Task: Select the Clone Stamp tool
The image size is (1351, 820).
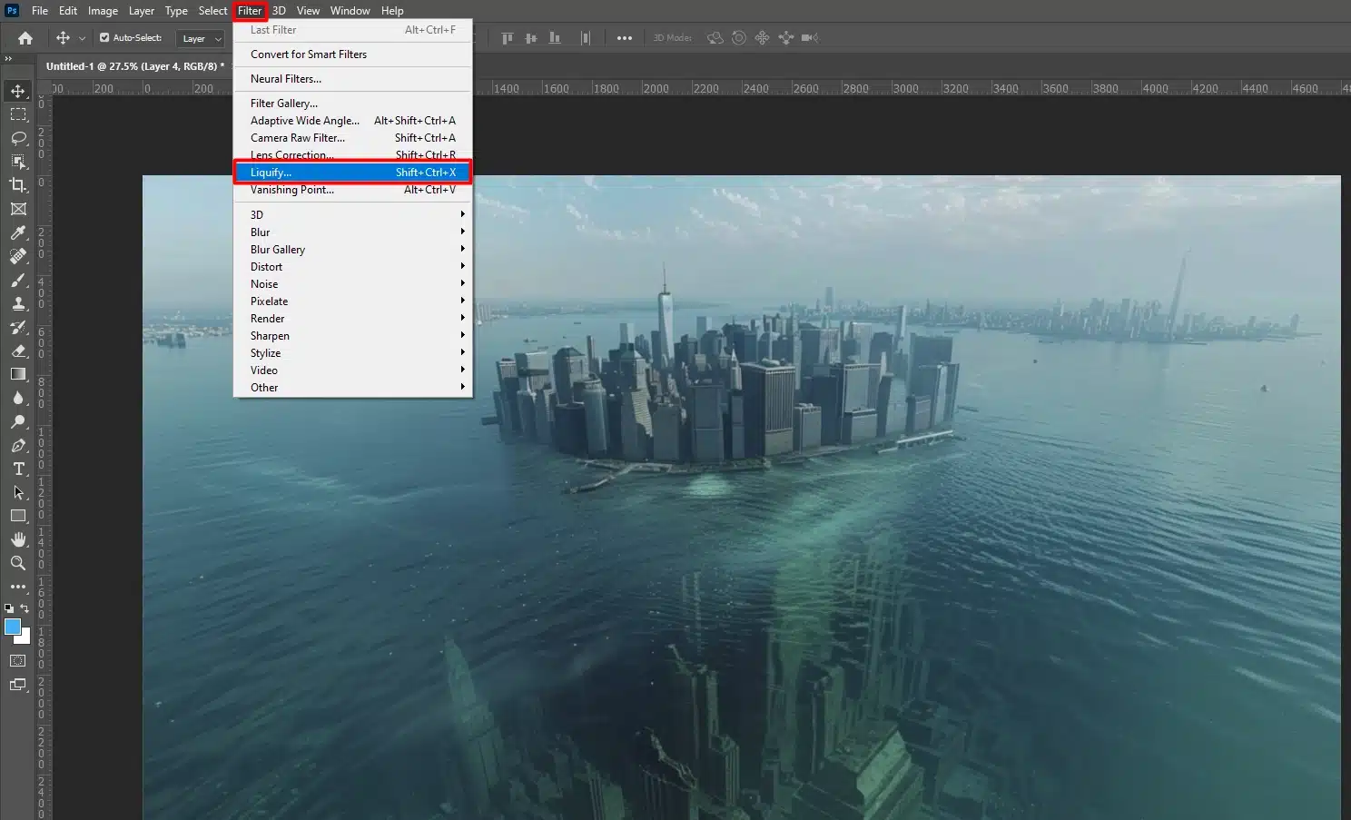Action: click(x=18, y=304)
